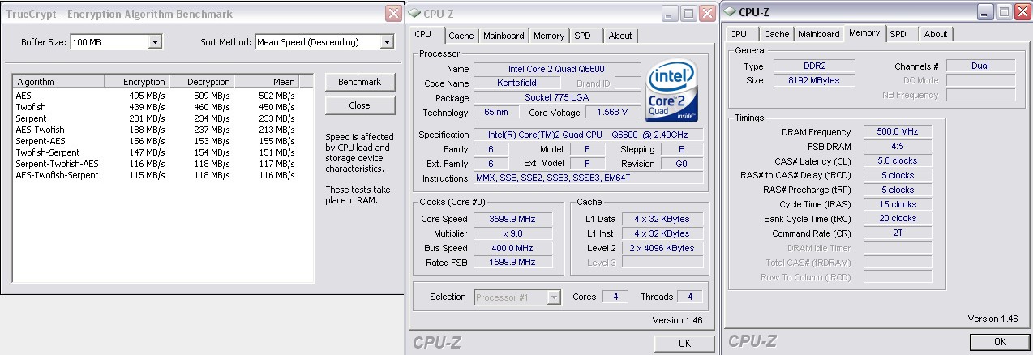Click the Benchmark button
This screenshot has height=355, width=1033.
pos(359,83)
